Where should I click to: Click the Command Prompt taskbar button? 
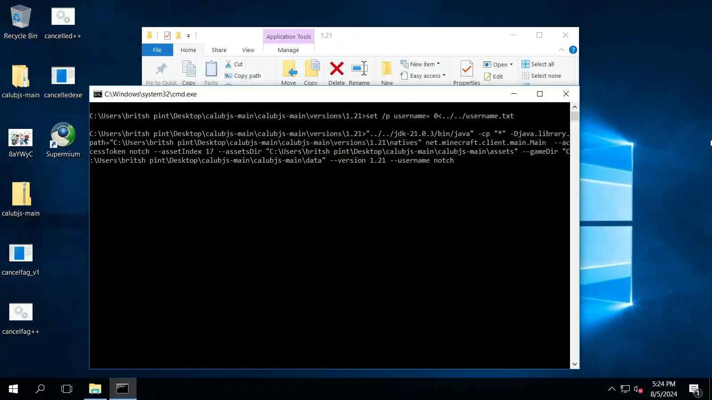click(122, 389)
